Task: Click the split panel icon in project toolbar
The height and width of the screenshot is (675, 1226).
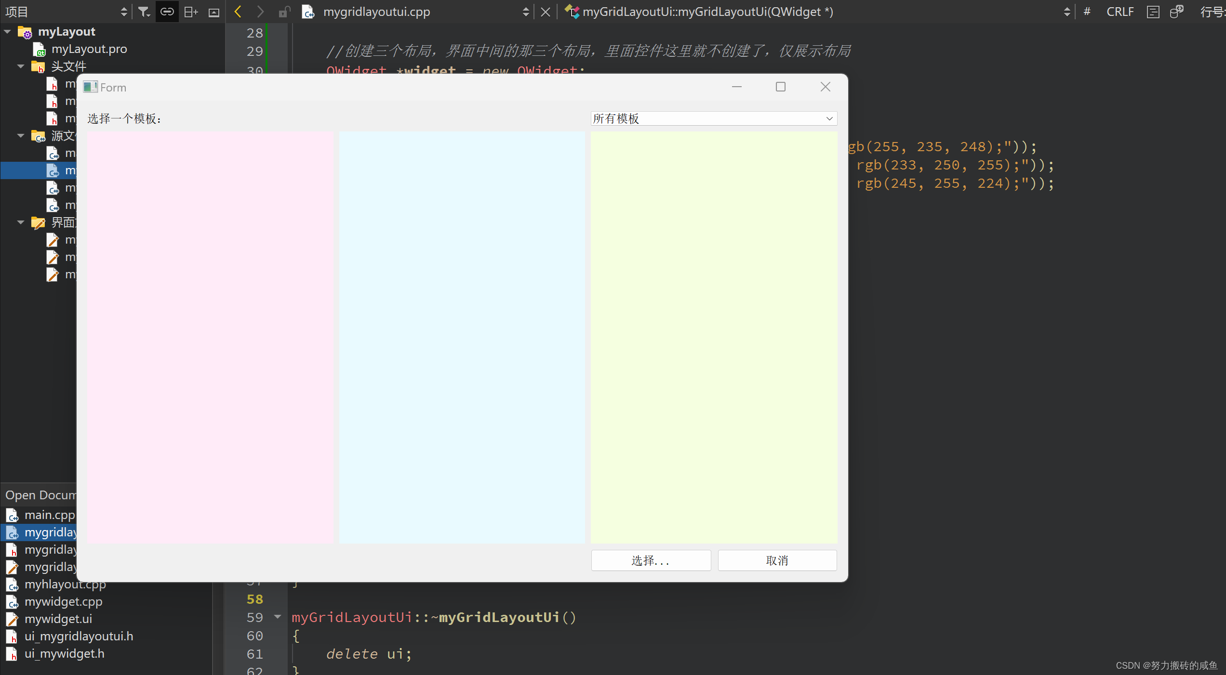Action: pos(191,12)
